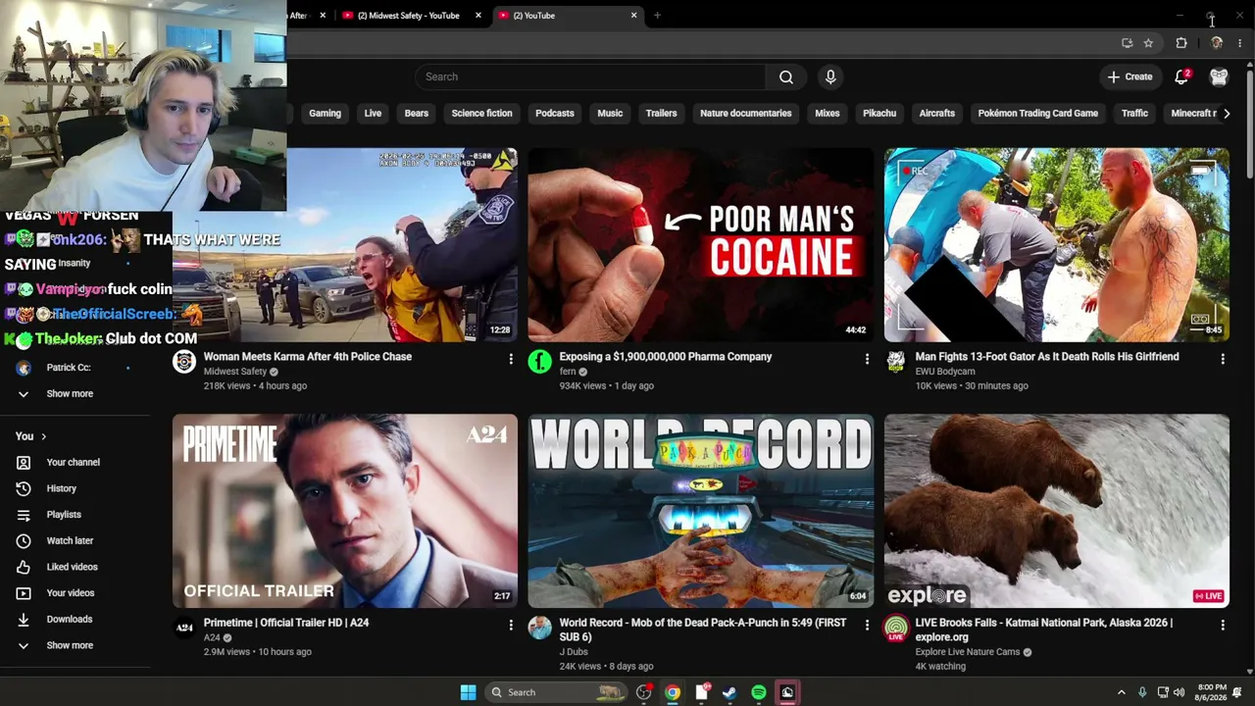Play the Primetime Official Trailer thumbnail
The width and height of the screenshot is (1255, 706).
tap(345, 510)
